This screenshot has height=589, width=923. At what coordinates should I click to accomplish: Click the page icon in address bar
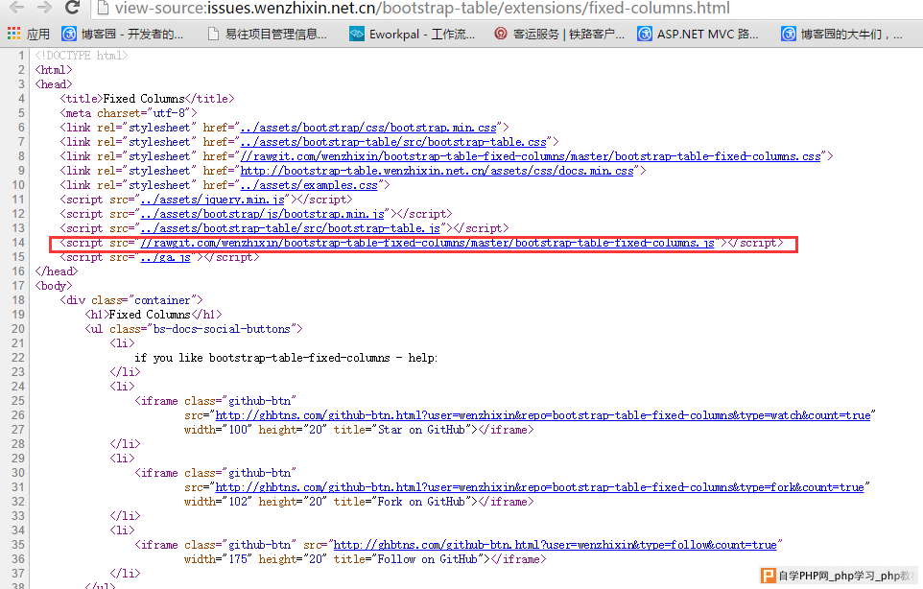click(x=103, y=8)
